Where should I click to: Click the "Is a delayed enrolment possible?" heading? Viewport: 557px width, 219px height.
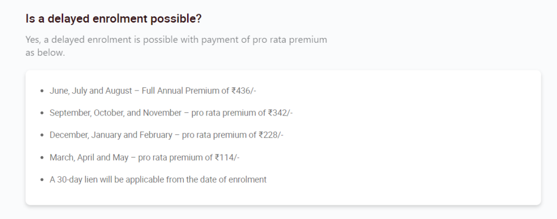[x=113, y=19]
